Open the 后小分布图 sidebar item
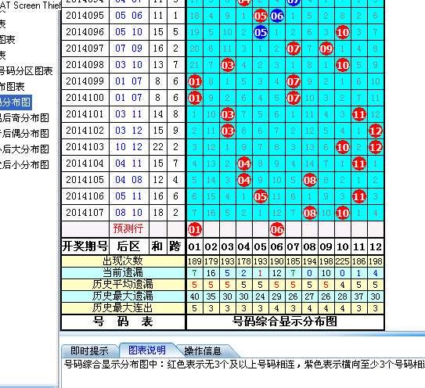The width and height of the screenshot is (425, 388). click(24, 165)
